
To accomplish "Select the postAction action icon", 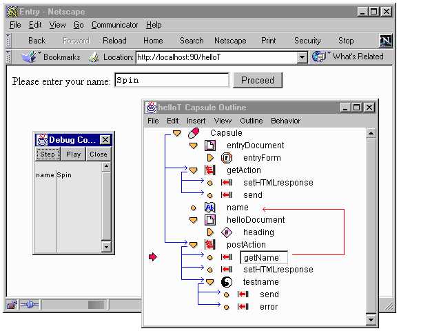I will (x=209, y=245).
